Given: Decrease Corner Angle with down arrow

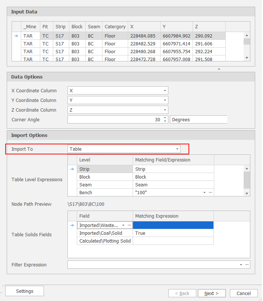Looking at the screenshot, I should click(x=165, y=121).
